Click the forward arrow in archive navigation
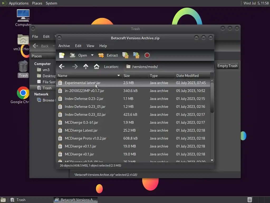 75,66
